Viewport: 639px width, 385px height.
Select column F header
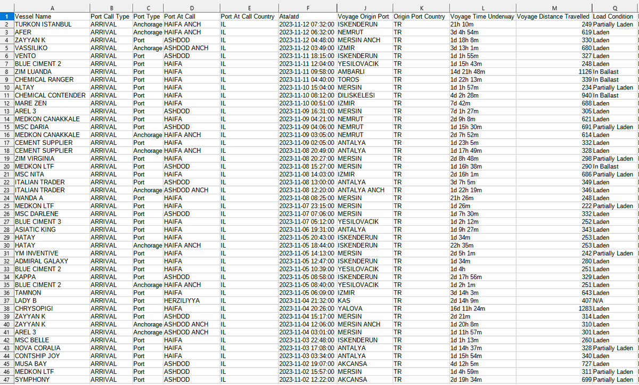pyautogui.click(x=307, y=8)
